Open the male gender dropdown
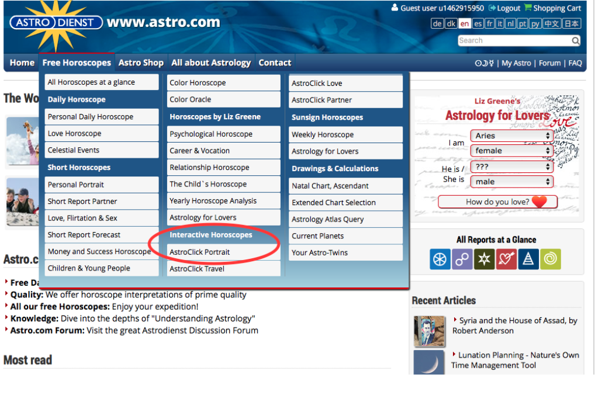This screenshot has height=395, width=595. [511, 182]
